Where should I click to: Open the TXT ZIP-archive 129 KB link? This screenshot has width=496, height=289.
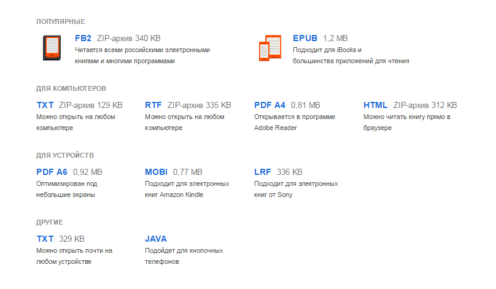coord(45,105)
